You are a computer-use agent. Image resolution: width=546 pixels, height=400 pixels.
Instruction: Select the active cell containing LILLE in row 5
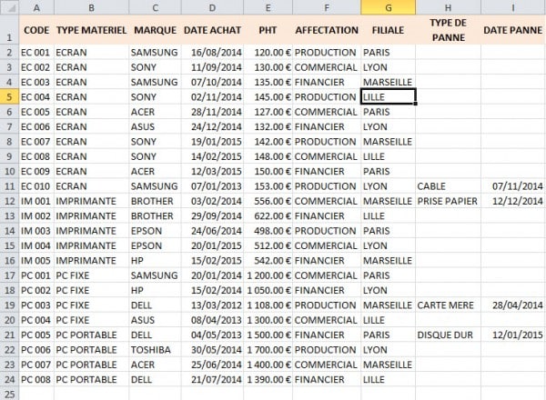pyautogui.click(x=388, y=96)
